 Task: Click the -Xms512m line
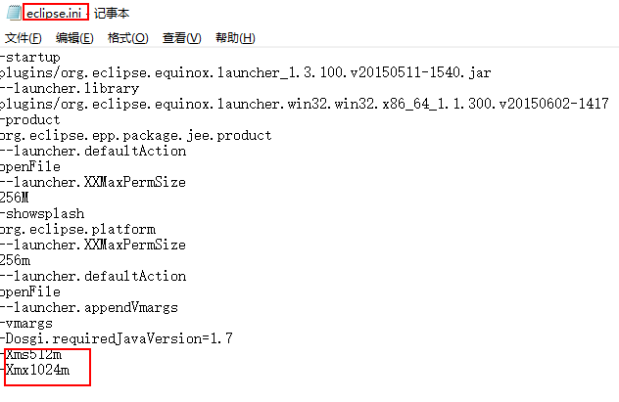[30, 354]
